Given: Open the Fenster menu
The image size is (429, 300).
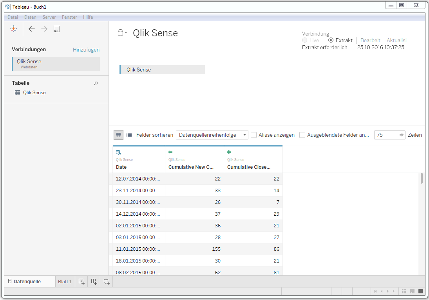Looking at the screenshot, I should click(69, 17).
